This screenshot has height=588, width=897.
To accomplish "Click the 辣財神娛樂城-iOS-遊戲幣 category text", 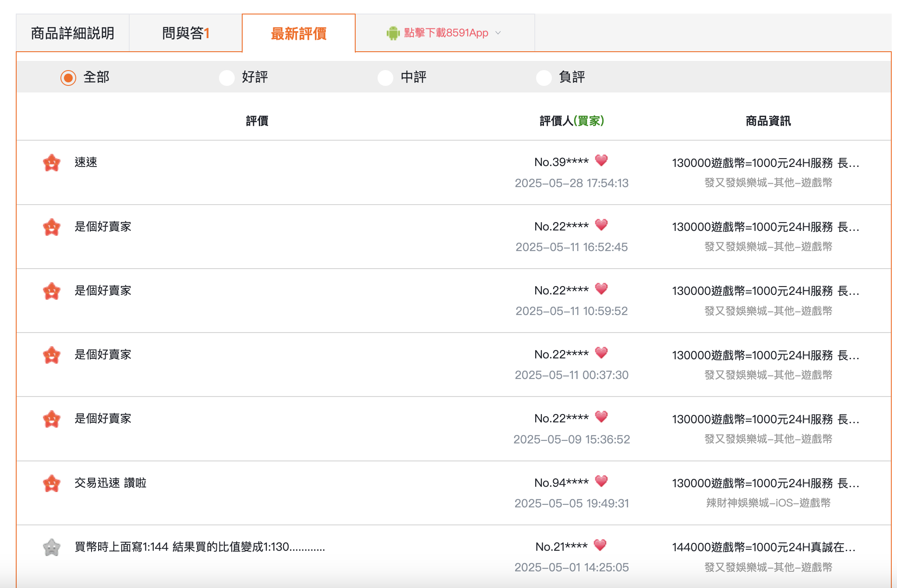I will (x=768, y=503).
